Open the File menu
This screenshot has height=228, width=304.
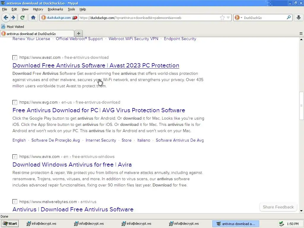point(4,9)
